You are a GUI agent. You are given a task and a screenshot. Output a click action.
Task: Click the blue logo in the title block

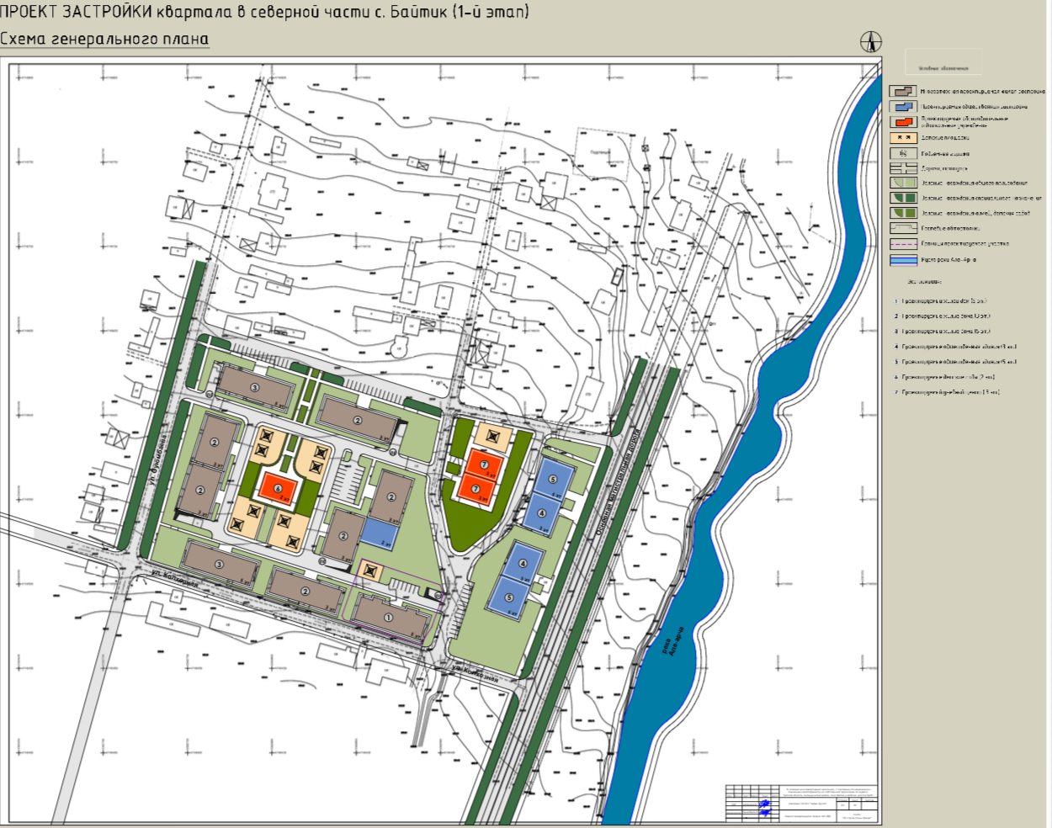[x=764, y=807]
